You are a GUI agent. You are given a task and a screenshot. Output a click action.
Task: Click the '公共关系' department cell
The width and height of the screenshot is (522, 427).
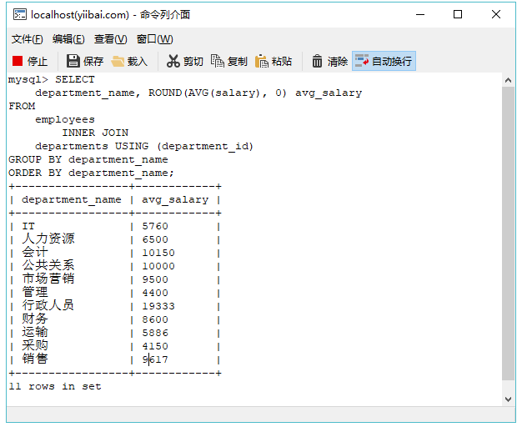click(x=48, y=265)
